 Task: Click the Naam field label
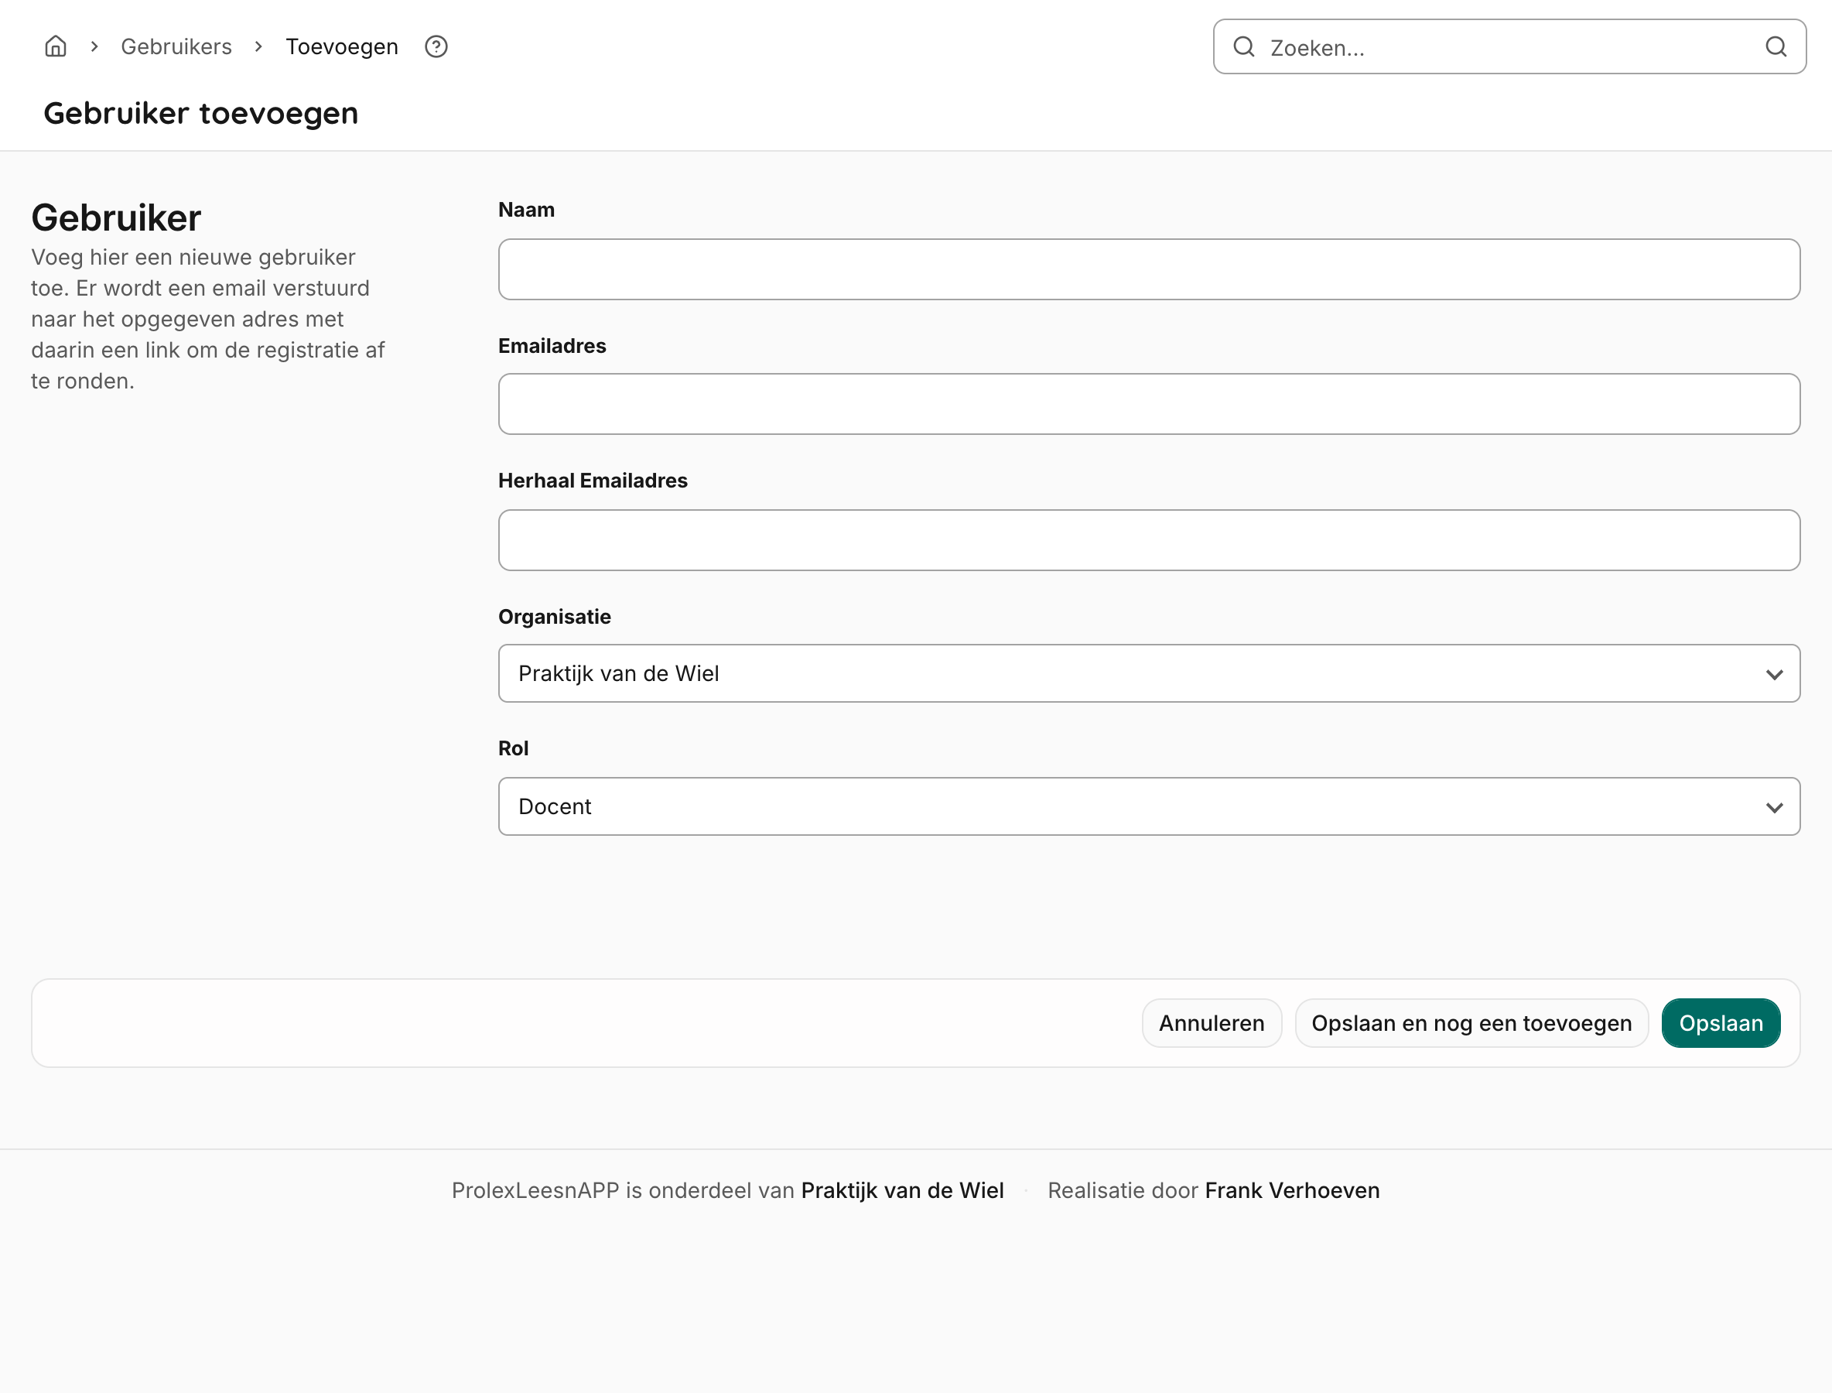coord(526,210)
